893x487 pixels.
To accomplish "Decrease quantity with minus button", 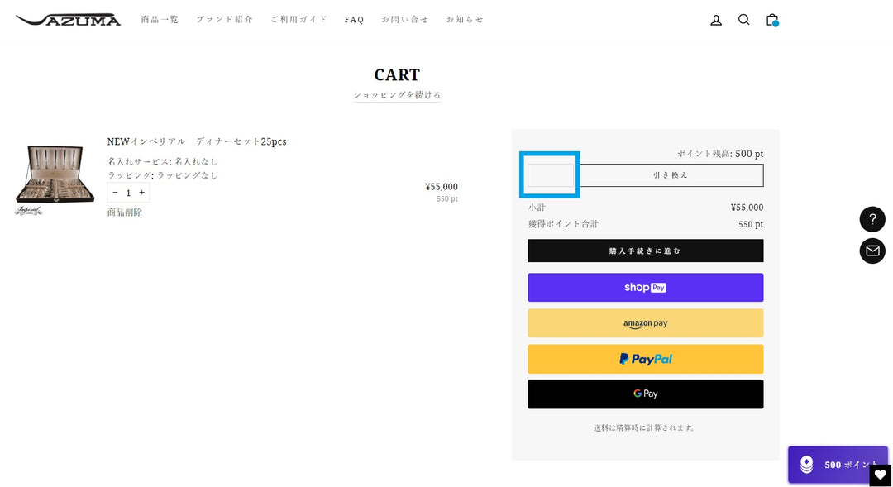I will 115,193.
